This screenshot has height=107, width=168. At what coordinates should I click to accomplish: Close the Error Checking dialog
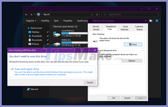tap(95, 50)
